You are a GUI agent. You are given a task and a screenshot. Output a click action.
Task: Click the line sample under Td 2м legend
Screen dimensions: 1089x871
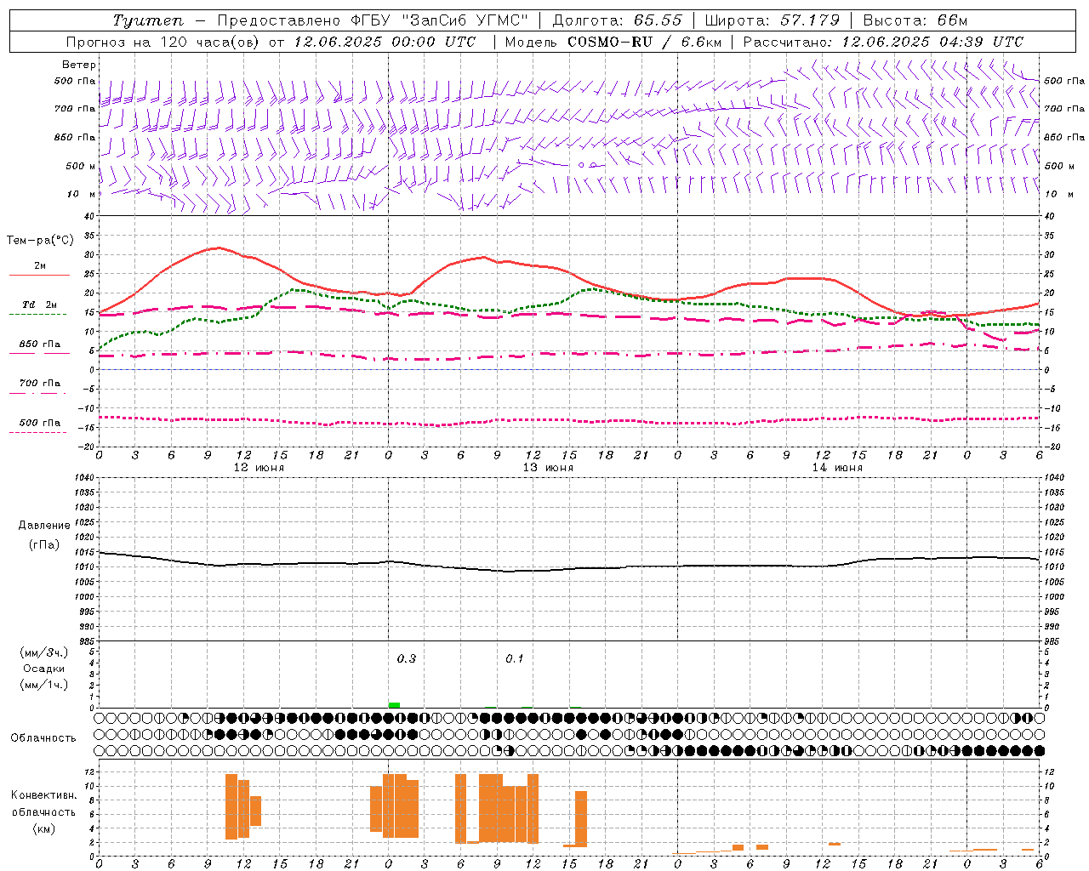pyautogui.click(x=38, y=315)
